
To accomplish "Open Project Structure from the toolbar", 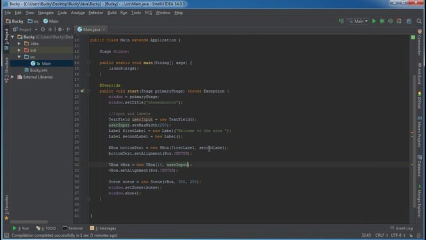I will (409, 21).
